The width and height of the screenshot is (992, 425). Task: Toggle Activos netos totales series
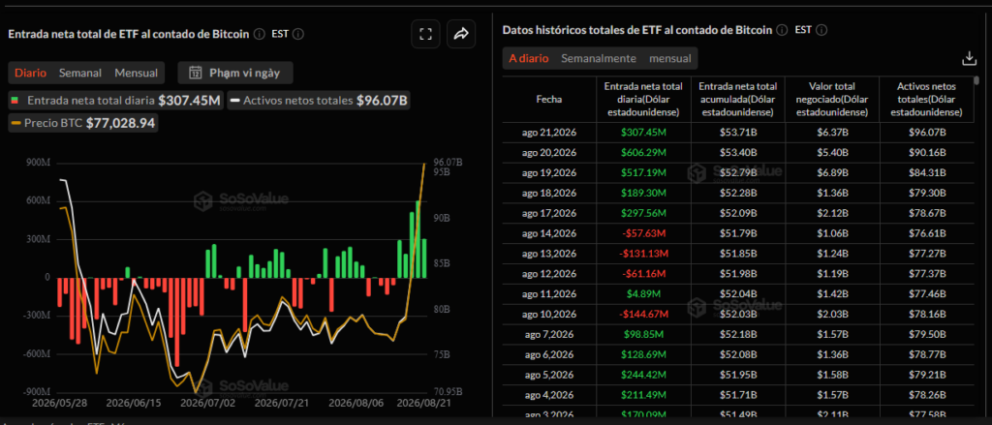click(x=318, y=100)
